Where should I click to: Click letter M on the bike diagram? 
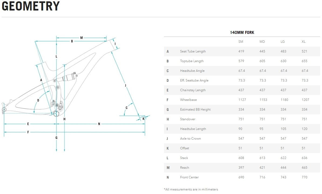(x=81, y=38)
